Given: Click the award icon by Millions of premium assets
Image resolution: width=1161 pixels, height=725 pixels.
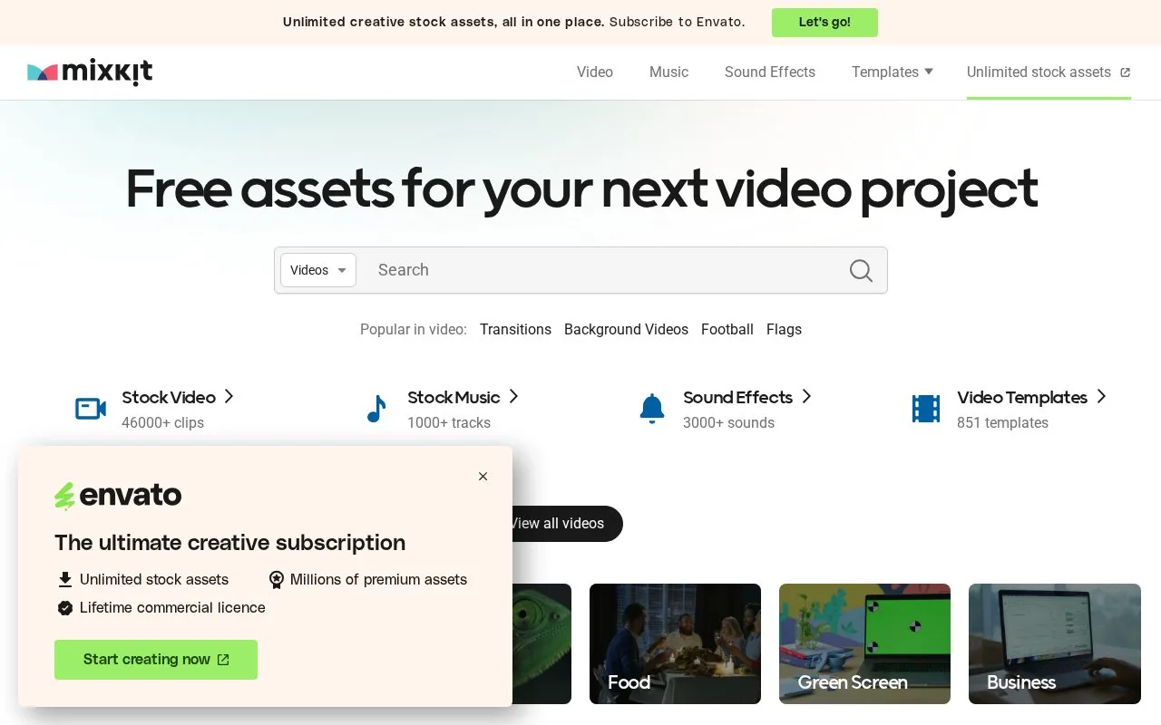Looking at the screenshot, I should [x=277, y=579].
